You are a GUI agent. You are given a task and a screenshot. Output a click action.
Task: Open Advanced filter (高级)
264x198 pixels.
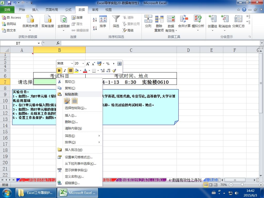click(128, 30)
